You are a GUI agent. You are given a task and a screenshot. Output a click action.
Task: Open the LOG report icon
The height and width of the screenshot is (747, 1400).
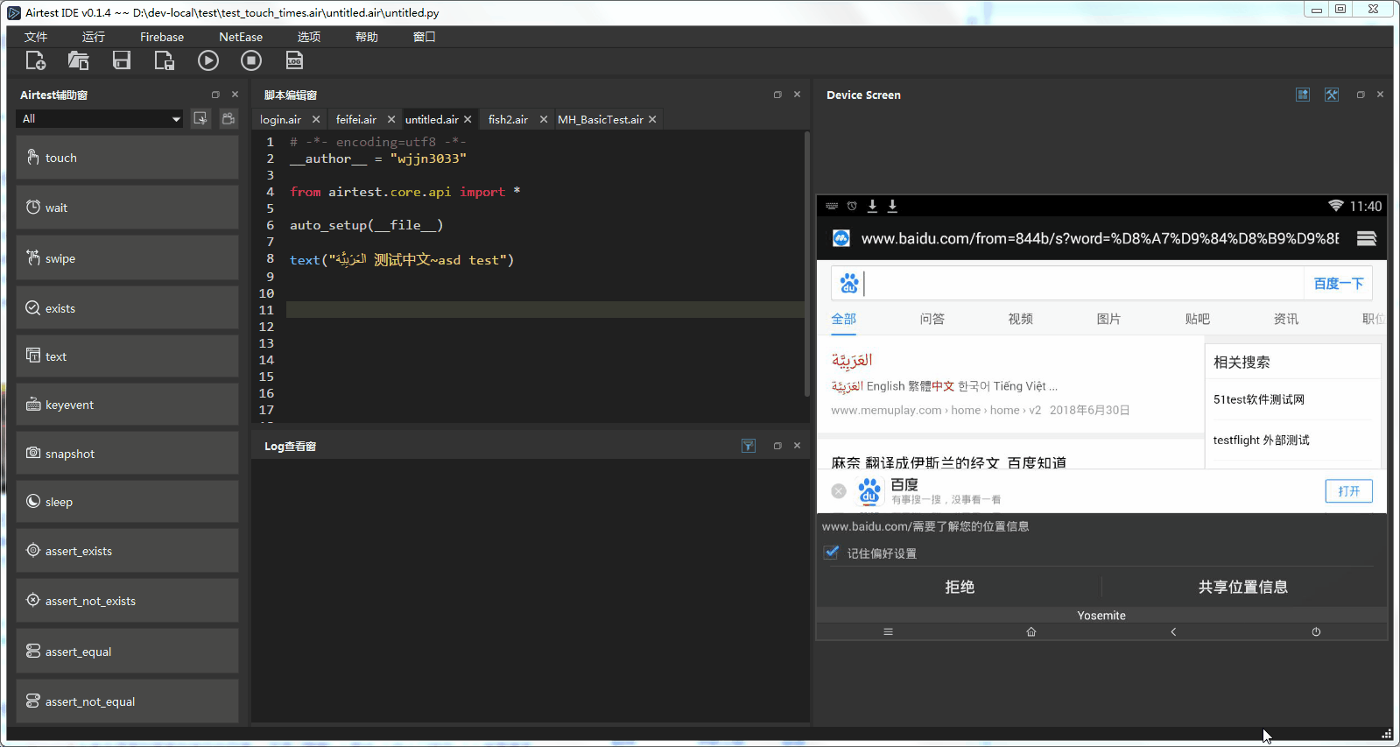294,60
